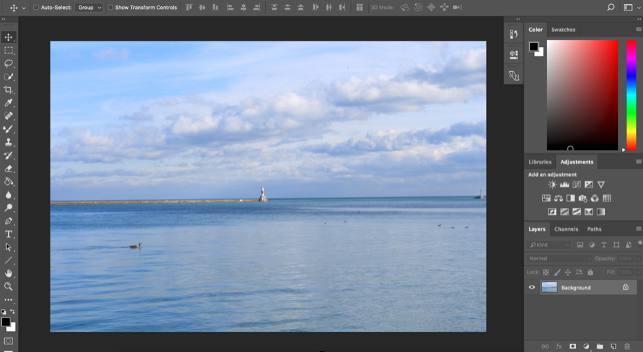
Task: Select the Crop tool
Action: [8, 89]
